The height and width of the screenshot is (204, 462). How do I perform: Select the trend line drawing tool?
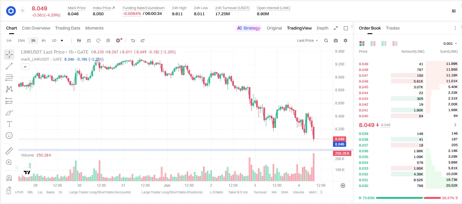point(9,66)
